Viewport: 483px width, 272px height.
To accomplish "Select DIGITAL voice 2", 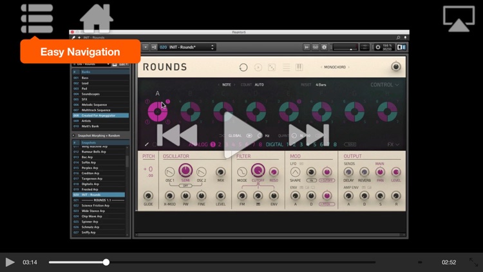I will point(295,144).
